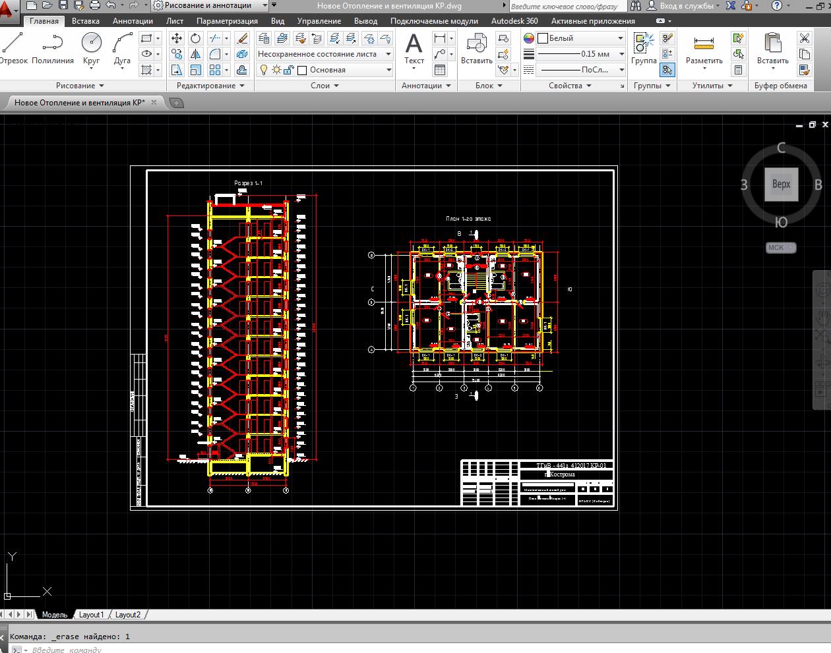Expand the Слои panel

pos(324,86)
